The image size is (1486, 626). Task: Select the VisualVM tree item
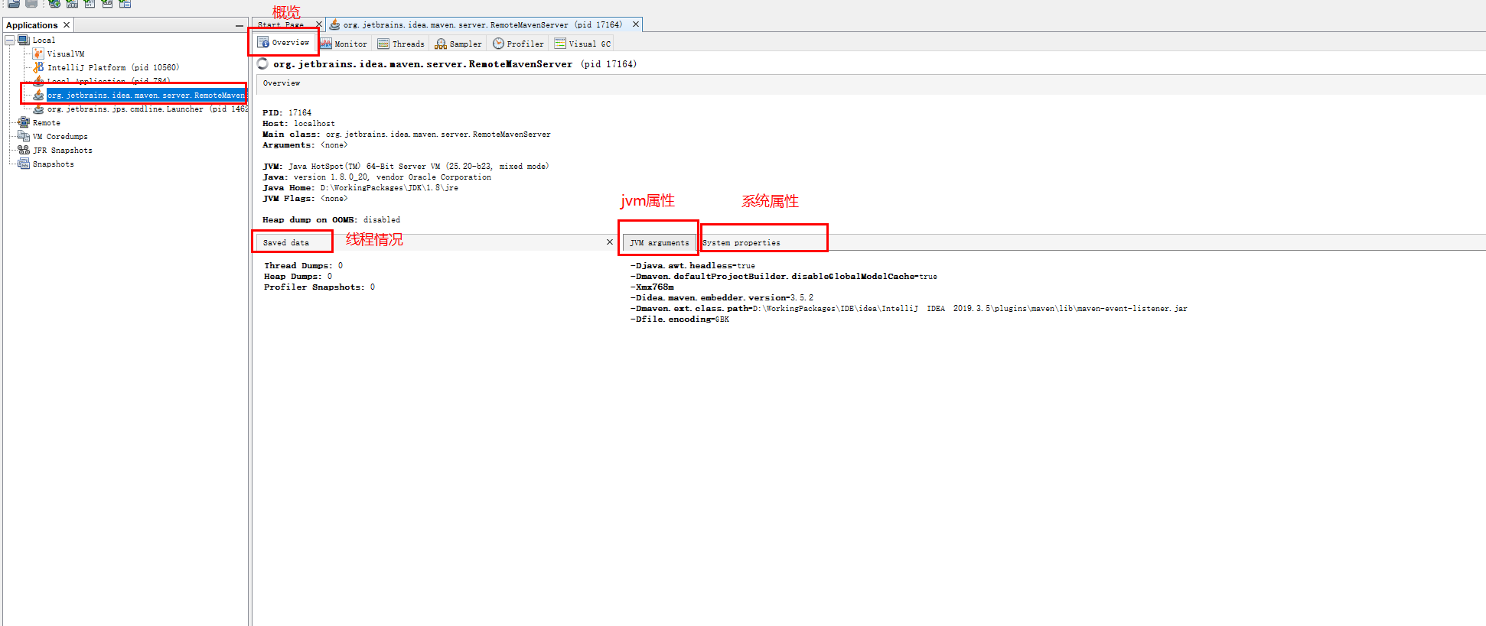click(66, 54)
